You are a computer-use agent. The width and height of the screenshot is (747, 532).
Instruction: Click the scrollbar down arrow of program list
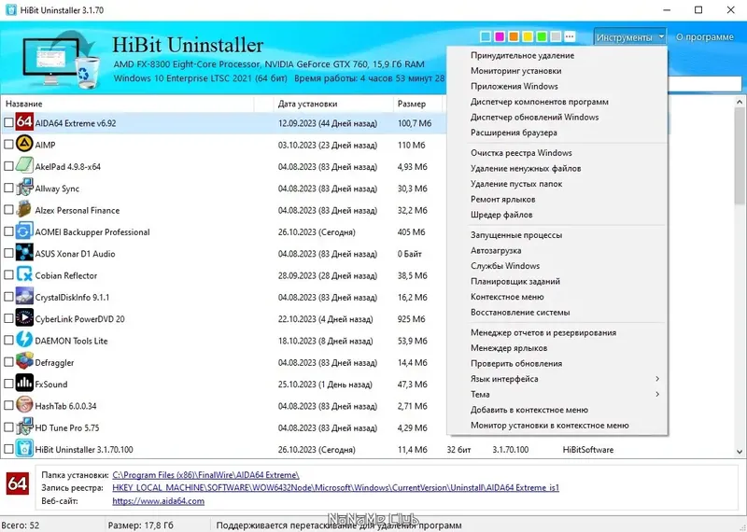pyautogui.click(x=740, y=452)
